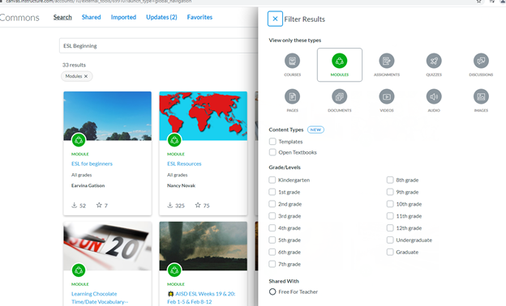Open Learning Chocolate Time/Date Vocabulary link
The width and height of the screenshot is (506, 306).
pyautogui.click(x=100, y=298)
